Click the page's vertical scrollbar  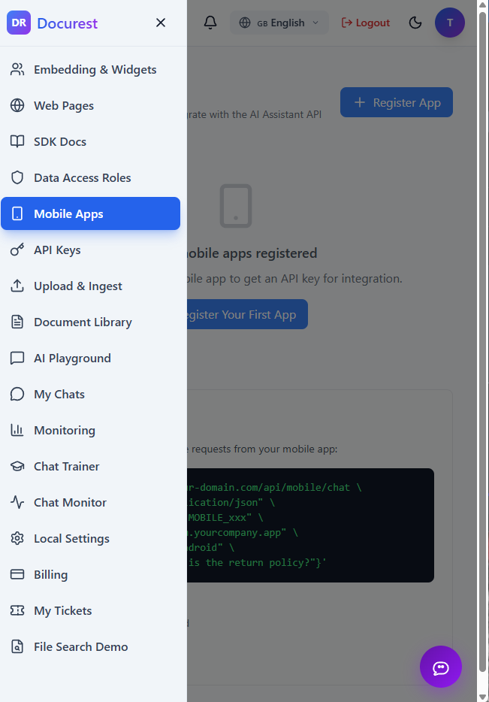[x=484, y=301]
